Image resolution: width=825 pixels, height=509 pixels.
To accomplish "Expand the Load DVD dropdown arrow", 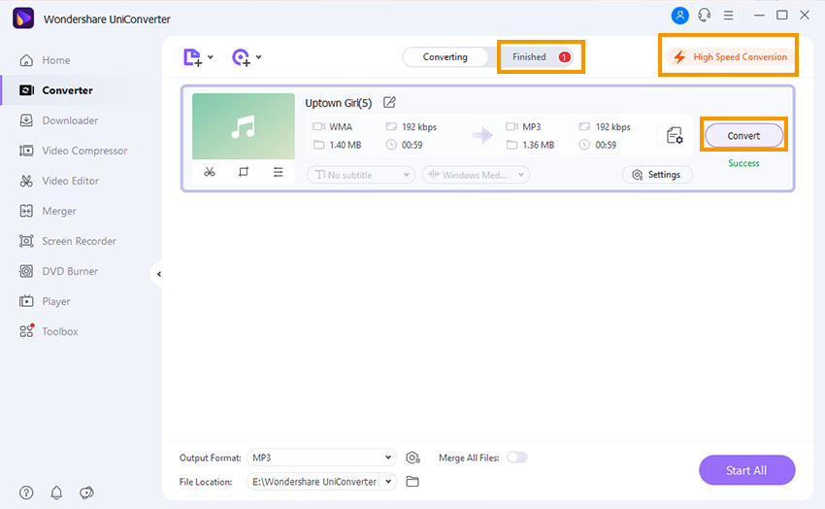I will [259, 57].
